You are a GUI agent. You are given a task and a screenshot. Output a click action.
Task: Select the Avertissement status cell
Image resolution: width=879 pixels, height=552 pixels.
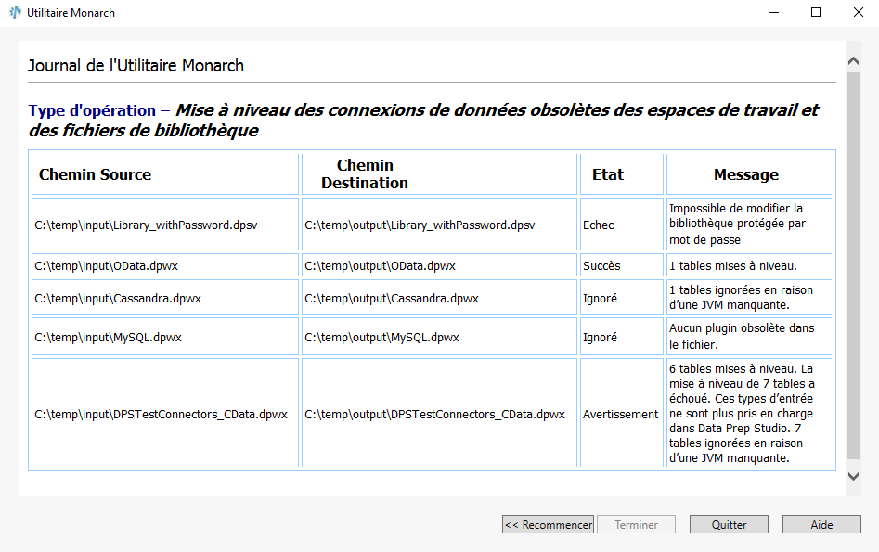(x=620, y=415)
